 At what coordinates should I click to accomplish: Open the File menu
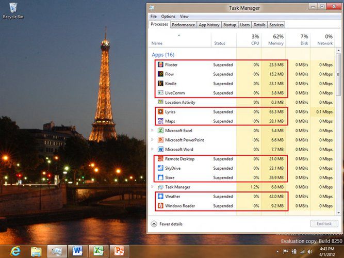point(153,17)
